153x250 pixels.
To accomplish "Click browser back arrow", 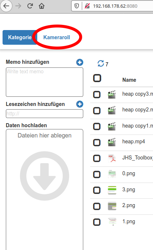I will [6, 6].
